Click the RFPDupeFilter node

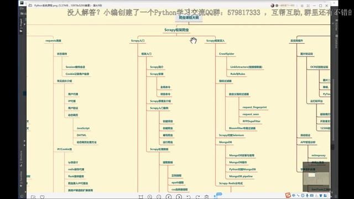[252, 122]
